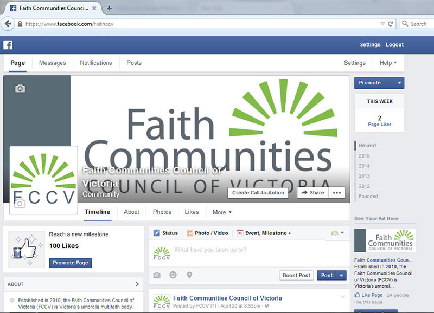The width and height of the screenshot is (434, 313).
Task: Open the emoji picker in the composer
Action: coord(173,275)
